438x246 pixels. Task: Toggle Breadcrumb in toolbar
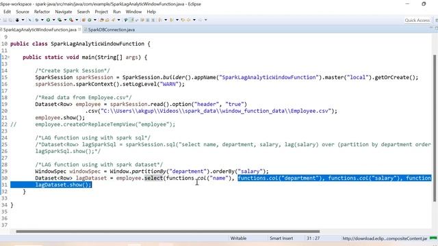click(x=126, y=20)
